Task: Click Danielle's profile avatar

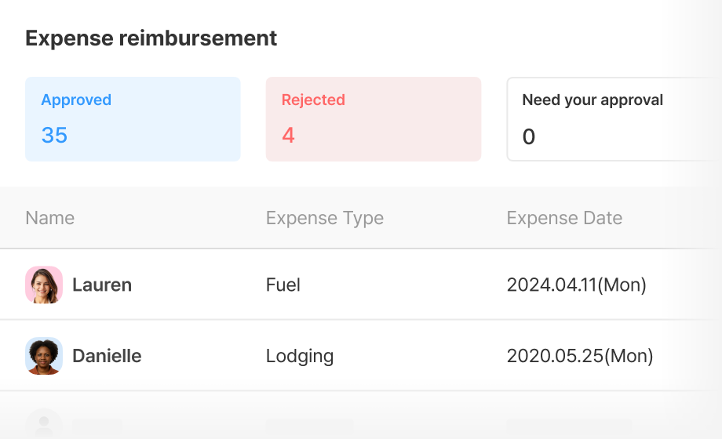Action: (x=44, y=356)
